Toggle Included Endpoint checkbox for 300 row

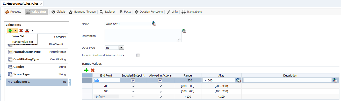click(x=133, y=80)
